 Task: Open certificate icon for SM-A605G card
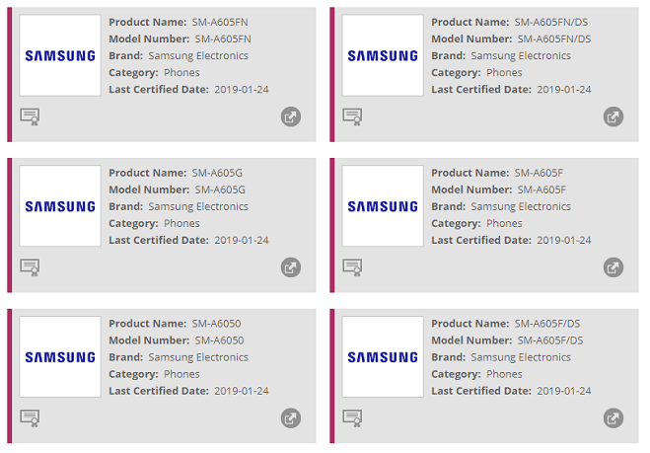point(30,267)
